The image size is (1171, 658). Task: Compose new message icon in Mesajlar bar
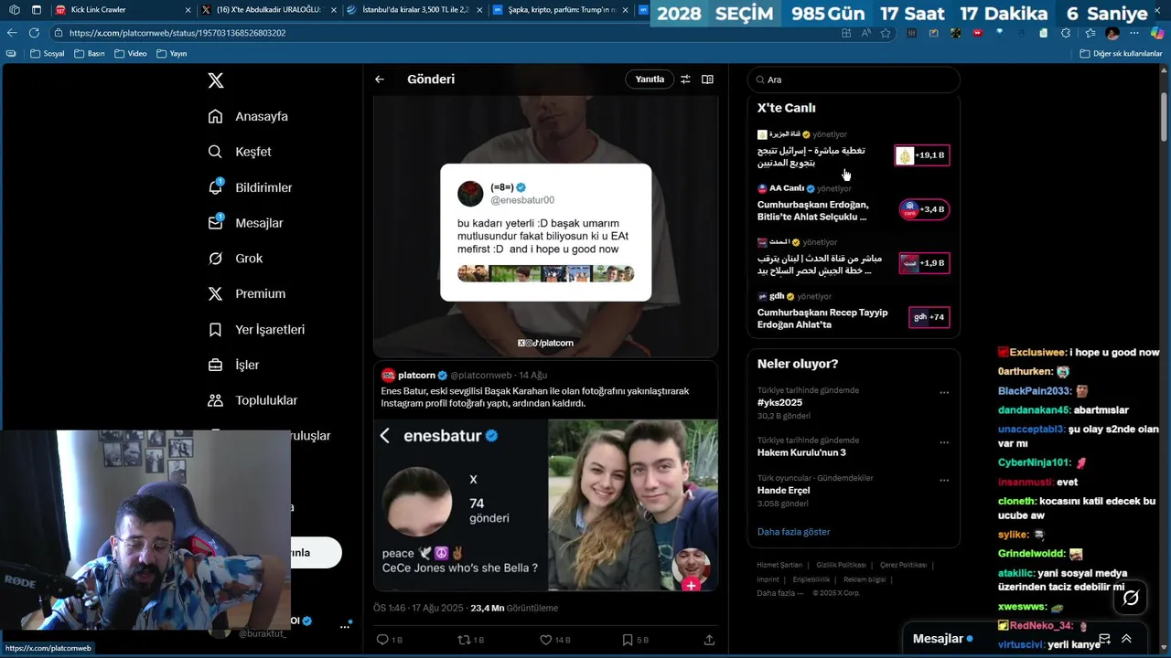tap(1104, 639)
